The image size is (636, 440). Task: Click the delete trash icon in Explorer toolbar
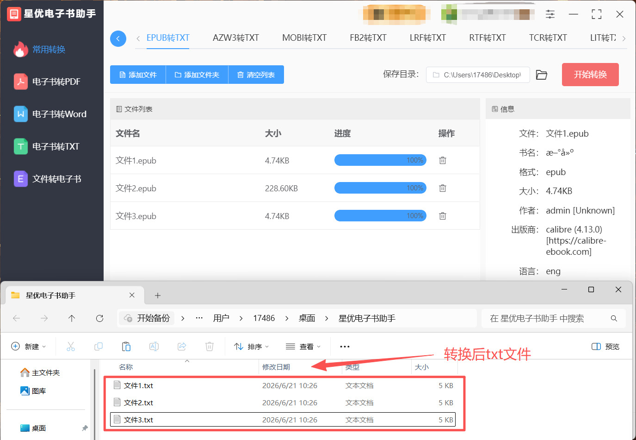point(210,346)
